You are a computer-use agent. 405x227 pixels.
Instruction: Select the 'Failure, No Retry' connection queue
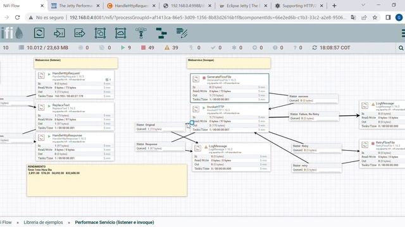(x=314, y=116)
